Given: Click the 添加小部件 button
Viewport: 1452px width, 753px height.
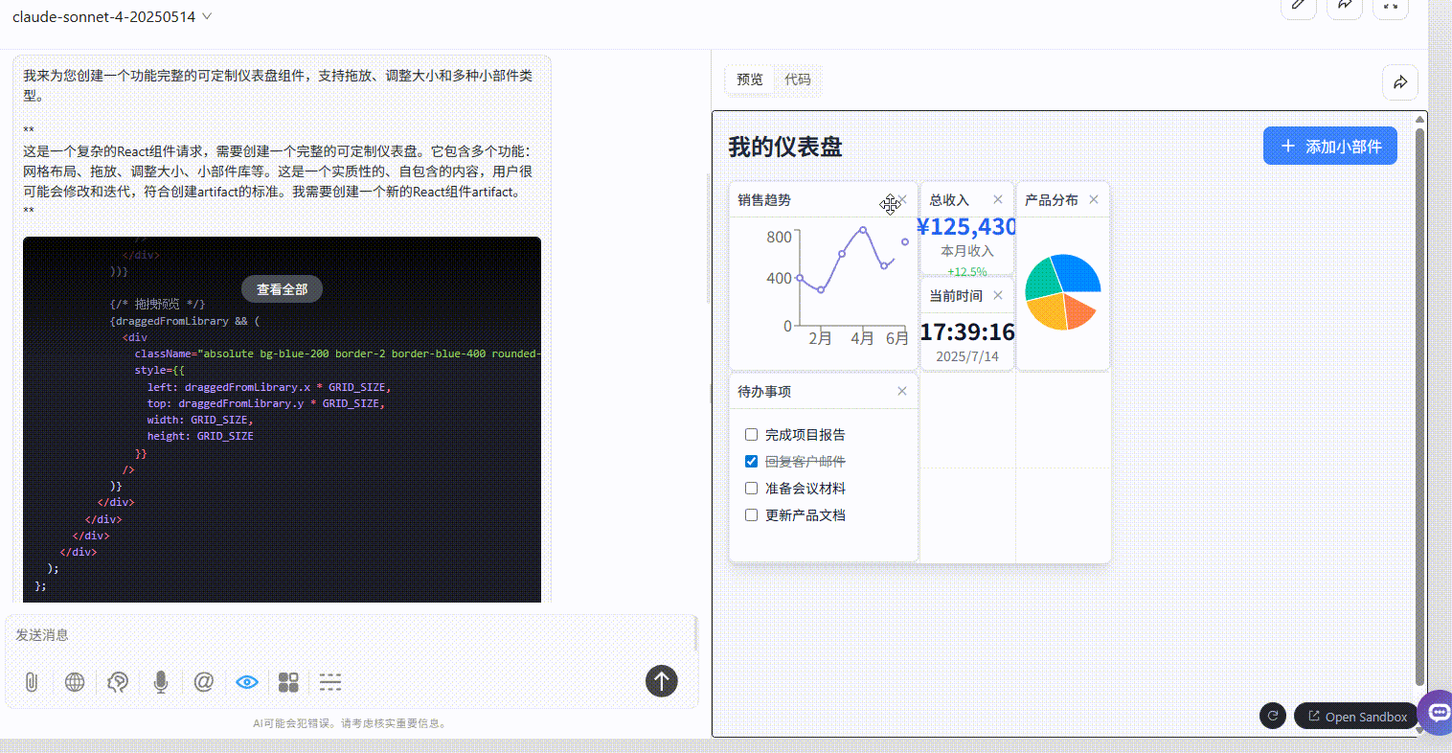Looking at the screenshot, I should point(1330,146).
